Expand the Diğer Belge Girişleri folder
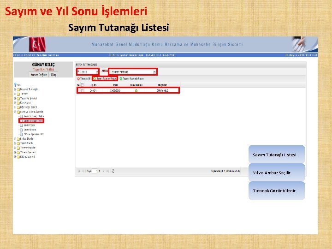This screenshot has height=249, width=332. point(15,107)
